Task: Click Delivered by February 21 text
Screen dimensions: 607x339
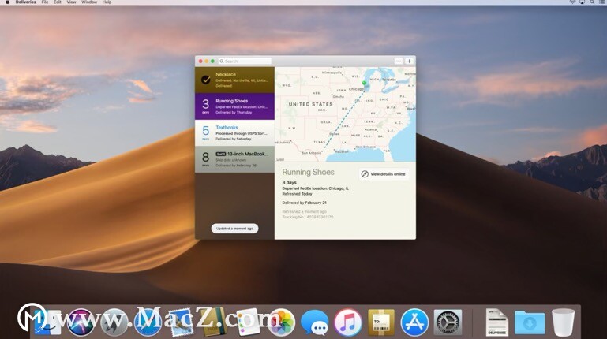Action: coord(304,203)
